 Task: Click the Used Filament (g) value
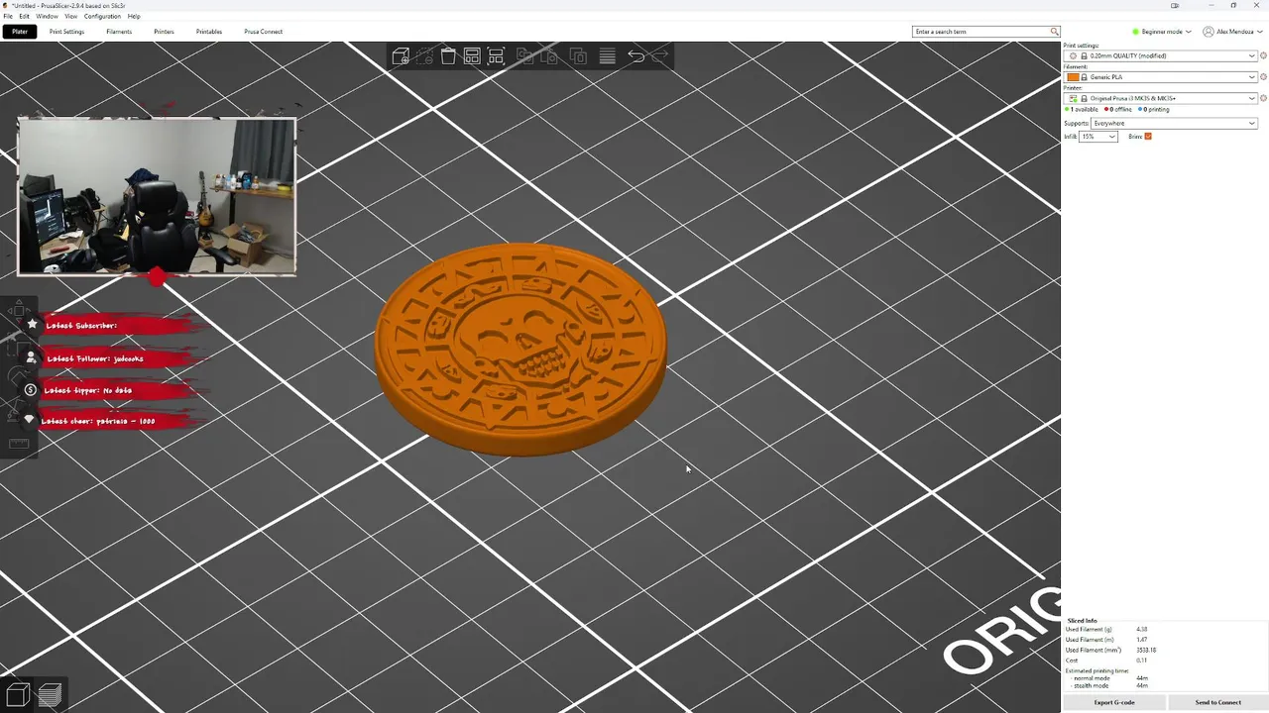[x=1142, y=629]
